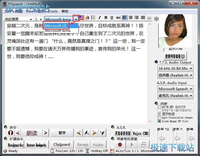Image resolution: width=200 pixels, height=156 pixels.
Task: Start microphone recording with the red button
Action: tap(120, 145)
